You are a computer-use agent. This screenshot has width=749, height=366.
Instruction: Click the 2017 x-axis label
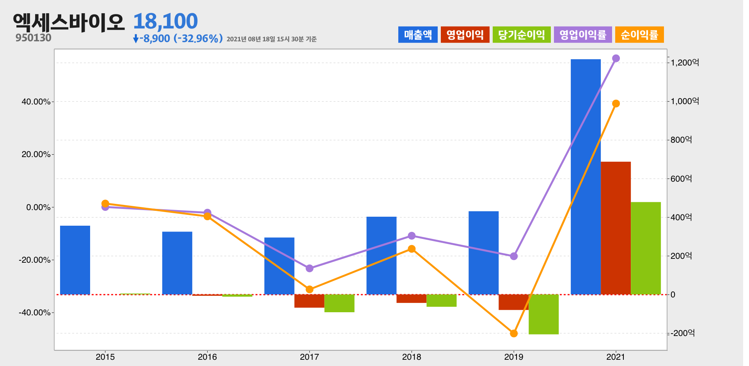click(309, 357)
